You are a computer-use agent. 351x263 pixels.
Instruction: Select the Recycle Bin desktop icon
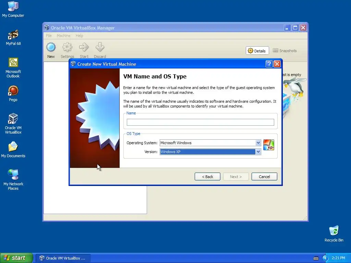coord(334,234)
